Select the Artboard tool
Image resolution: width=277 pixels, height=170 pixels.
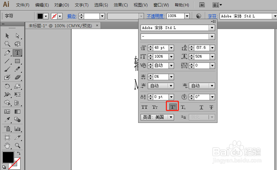pos(7,137)
